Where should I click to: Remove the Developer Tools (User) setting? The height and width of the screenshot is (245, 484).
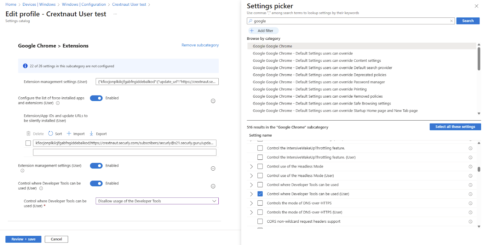pyautogui.click(x=213, y=186)
